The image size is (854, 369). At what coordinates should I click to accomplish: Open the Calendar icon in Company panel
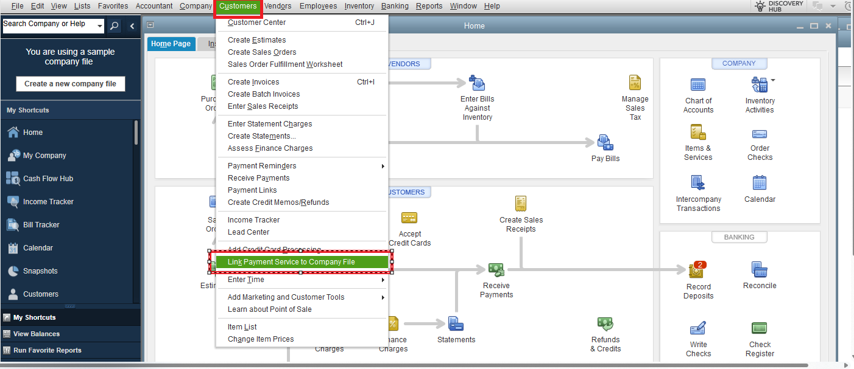[x=760, y=182]
